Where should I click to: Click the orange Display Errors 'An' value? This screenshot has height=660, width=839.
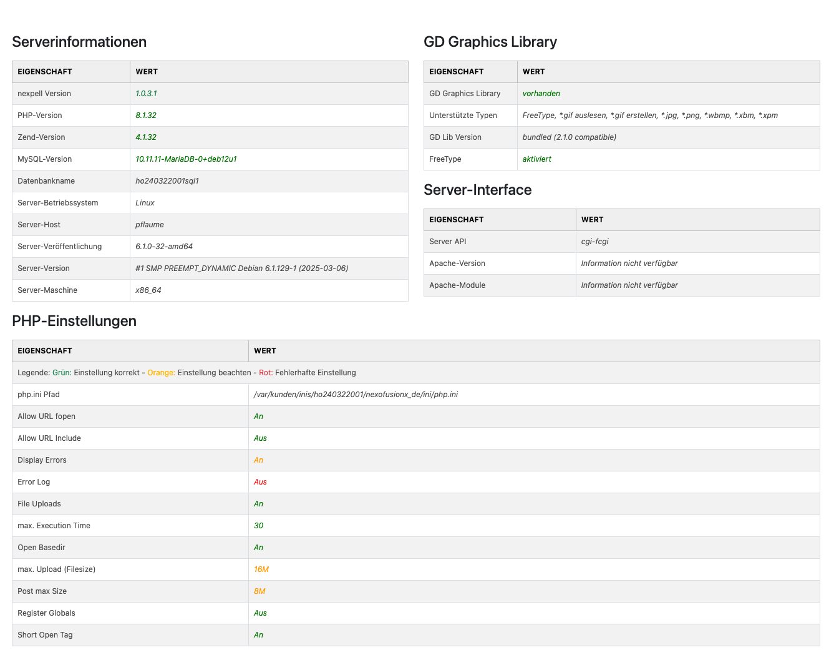258,460
